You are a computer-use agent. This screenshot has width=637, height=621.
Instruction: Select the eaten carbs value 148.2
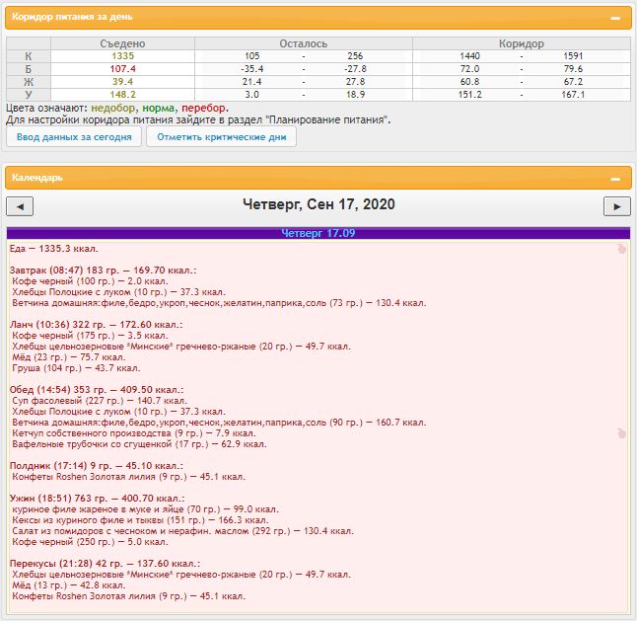tap(122, 95)
